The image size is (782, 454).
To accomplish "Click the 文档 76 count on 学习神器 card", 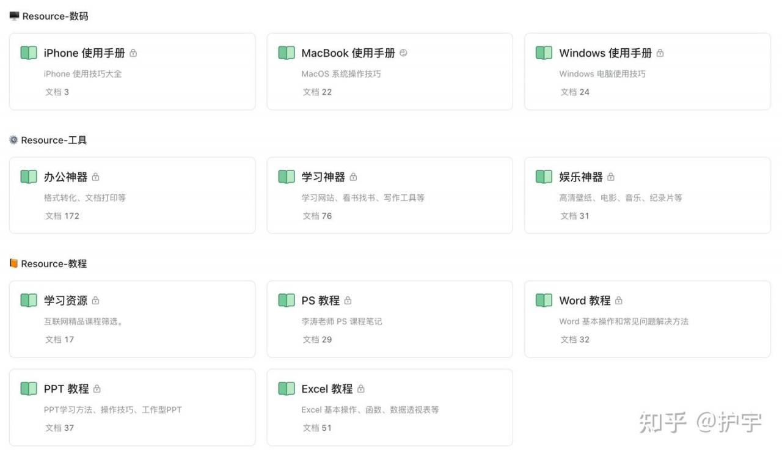I will pyautogui.click(x=318, y=216).
